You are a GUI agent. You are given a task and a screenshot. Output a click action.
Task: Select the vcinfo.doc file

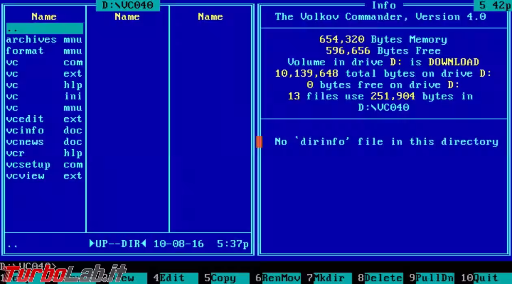pyautogui.click(x=44, y=131)
